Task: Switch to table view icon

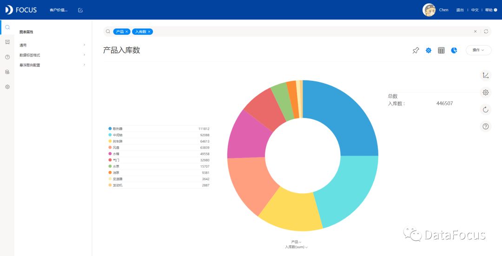Action: point(441,50)
